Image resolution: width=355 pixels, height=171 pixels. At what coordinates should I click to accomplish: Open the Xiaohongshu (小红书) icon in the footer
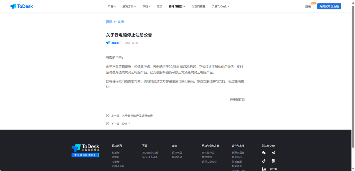coord(273,169)
